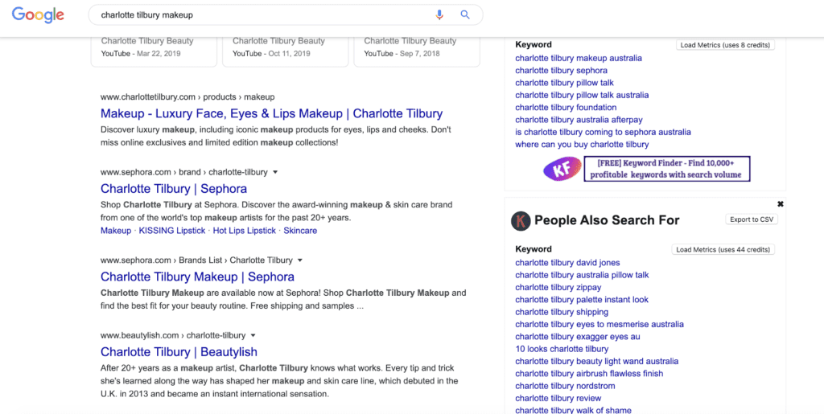The width and height of the screenshot is (824, 414).
Task: Select keyword charlotte tilbury australia pillow talk
Action: 582,275
